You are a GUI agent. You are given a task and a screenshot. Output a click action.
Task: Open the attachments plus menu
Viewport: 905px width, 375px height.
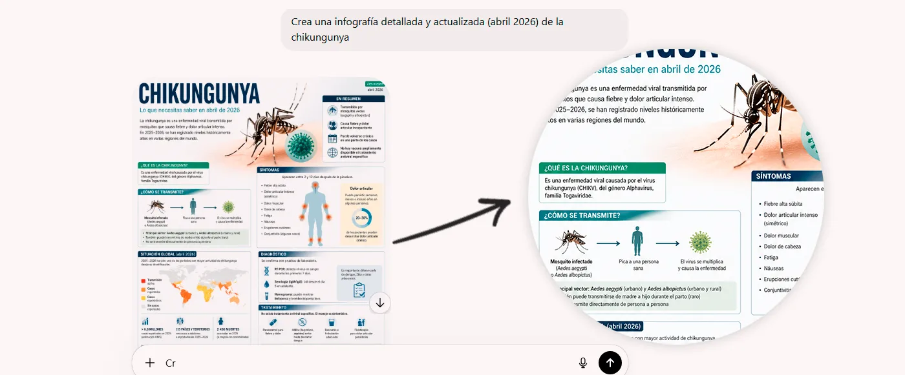pyautogui.click(x=150, y=363)
